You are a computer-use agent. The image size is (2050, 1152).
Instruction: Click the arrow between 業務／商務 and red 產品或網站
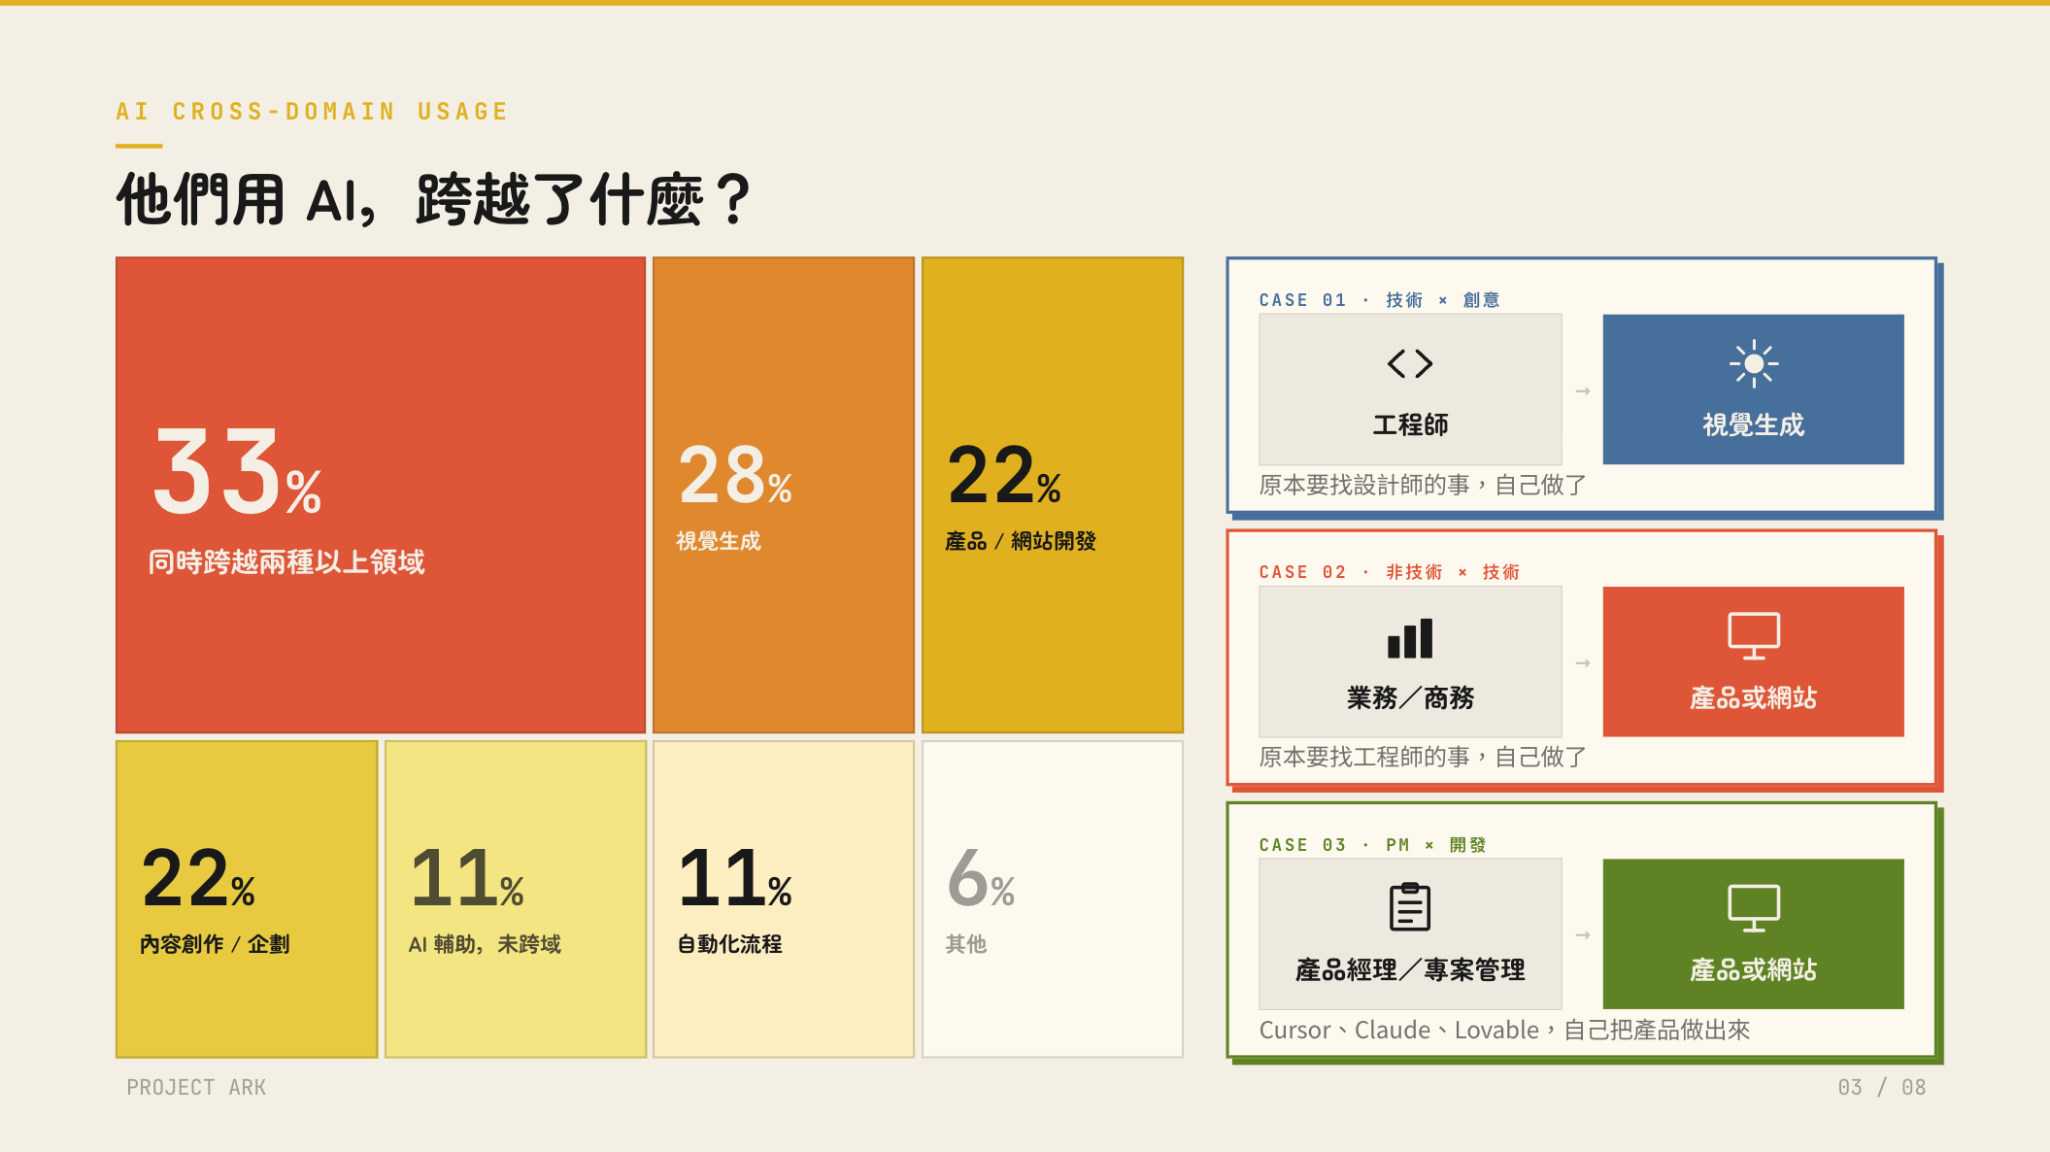(1583, 663)
